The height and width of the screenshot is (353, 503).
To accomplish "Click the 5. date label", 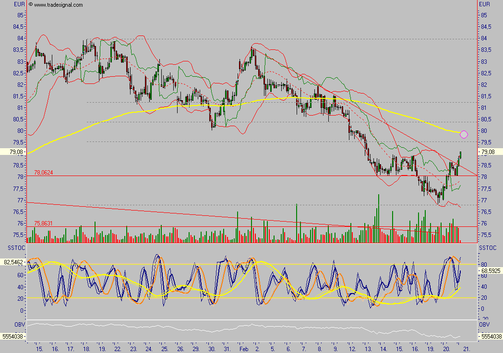I will (x=273, y=349).
